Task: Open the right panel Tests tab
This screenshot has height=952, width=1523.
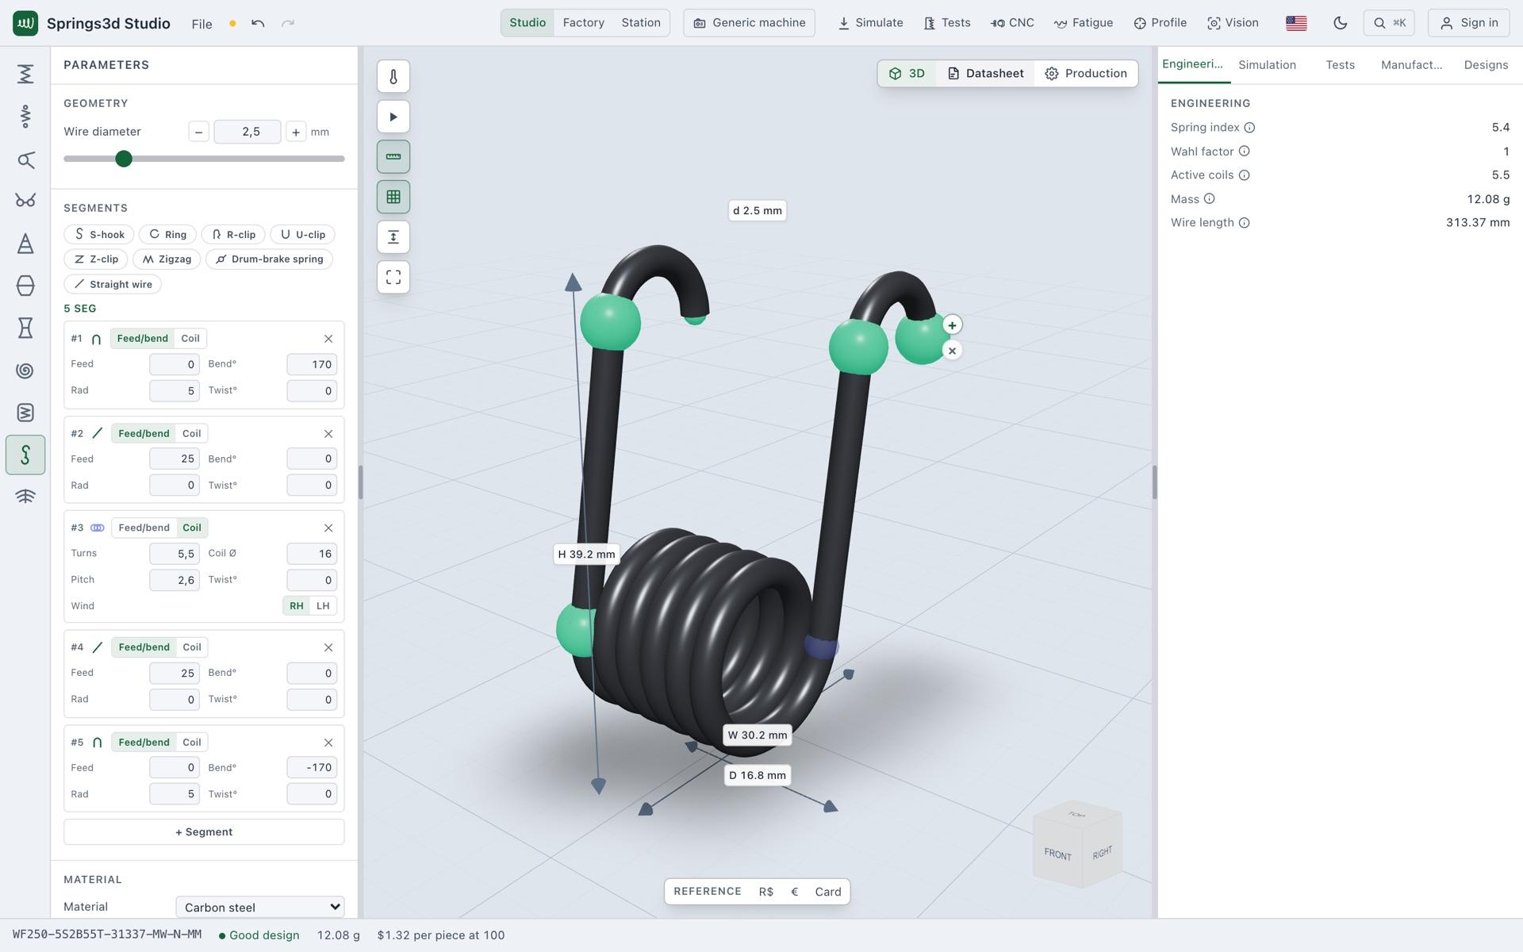Action: point(1340,65)
